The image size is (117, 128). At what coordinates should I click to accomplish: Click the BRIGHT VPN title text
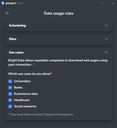pos(14,3)
